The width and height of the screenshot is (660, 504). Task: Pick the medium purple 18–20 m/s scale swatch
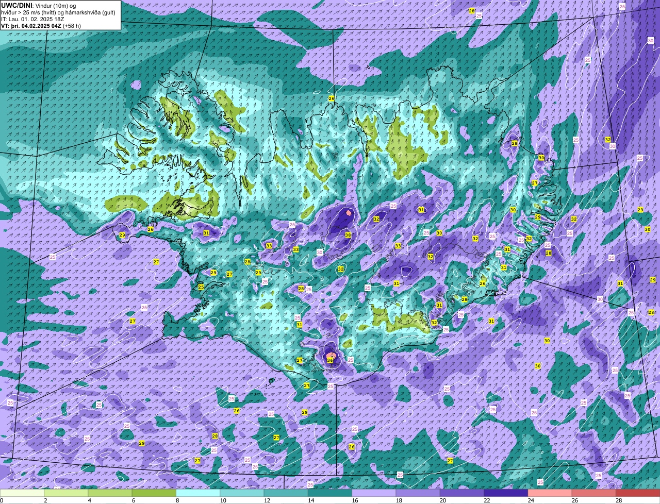tap(418, 493)
